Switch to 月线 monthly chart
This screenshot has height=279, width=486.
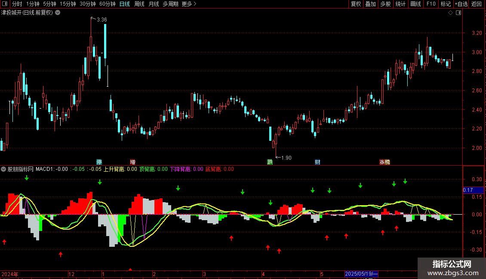point(154,4)
